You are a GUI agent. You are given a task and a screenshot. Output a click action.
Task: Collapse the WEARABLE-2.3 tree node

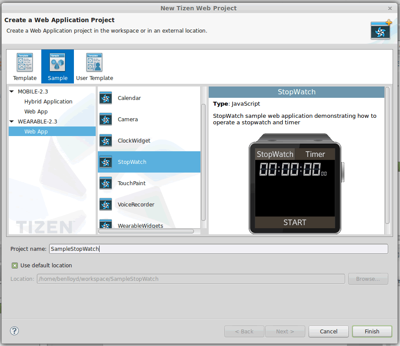[12, 121]
